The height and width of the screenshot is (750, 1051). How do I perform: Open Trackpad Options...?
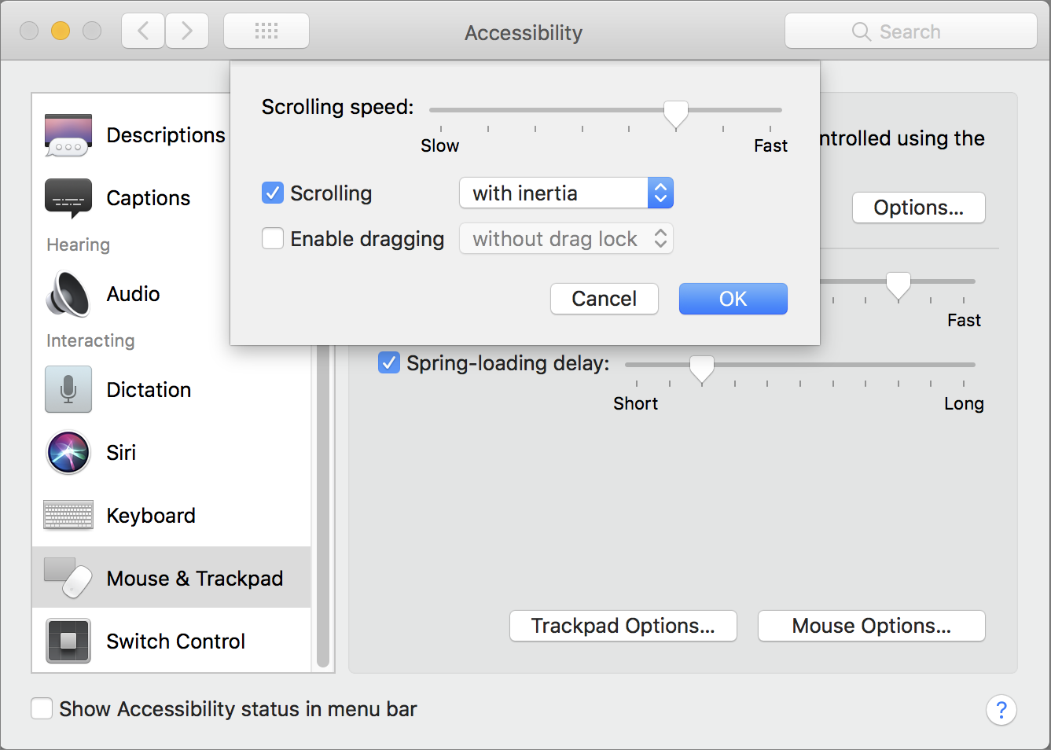pos(623,626)
